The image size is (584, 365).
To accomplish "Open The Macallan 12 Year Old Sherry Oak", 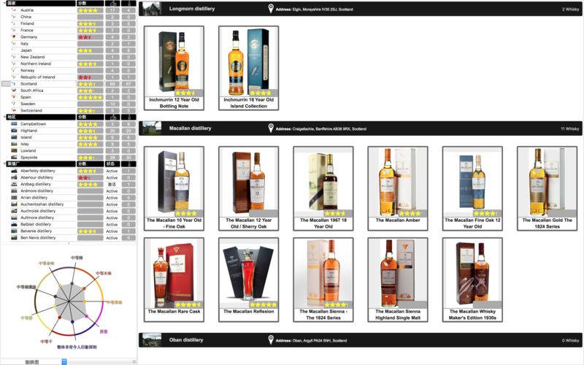I will coord(248,188).
